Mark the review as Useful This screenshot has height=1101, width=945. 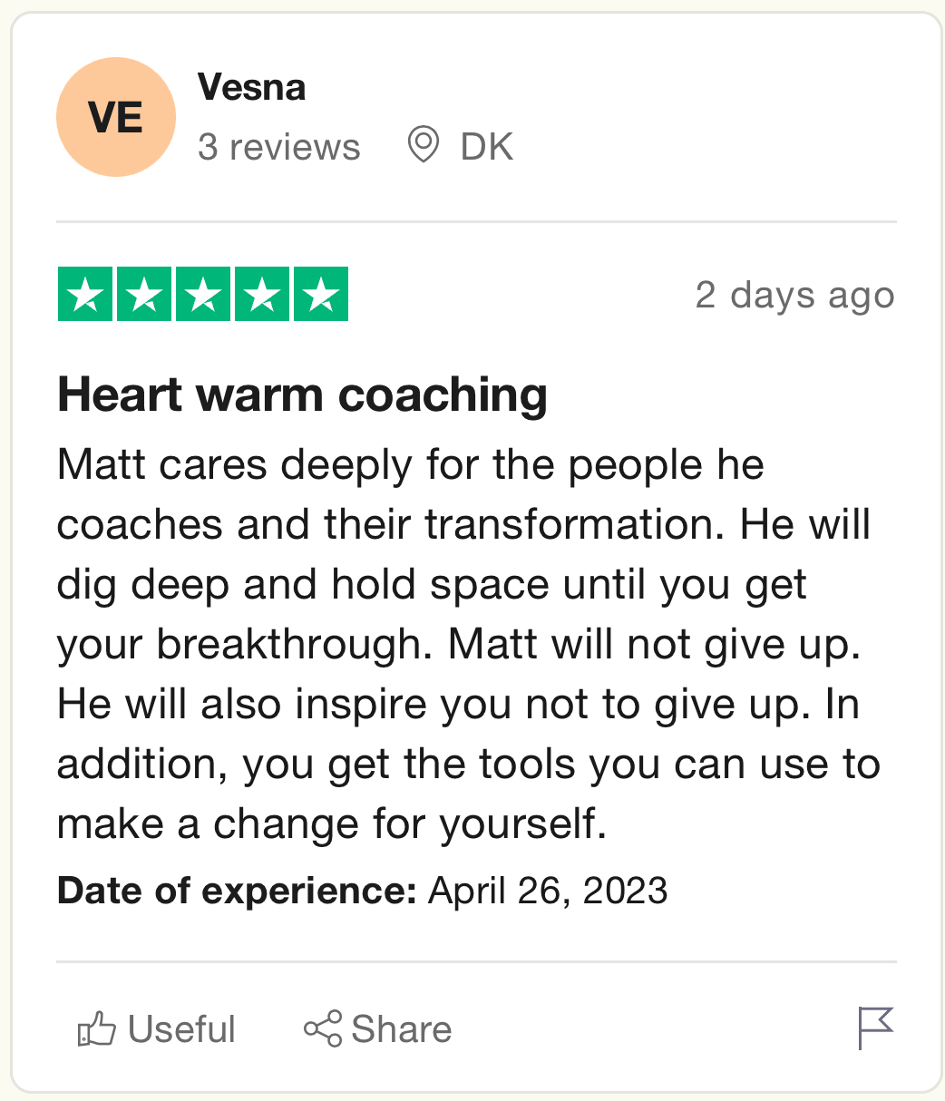click(157, 1029)
